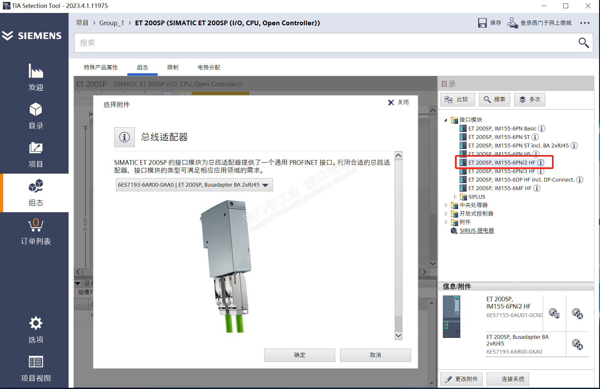Click the IM155-6PN/2 HF module thumbnail

point(452,317)
